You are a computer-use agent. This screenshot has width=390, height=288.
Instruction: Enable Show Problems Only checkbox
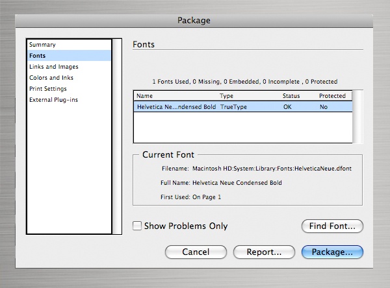point(137,226)
